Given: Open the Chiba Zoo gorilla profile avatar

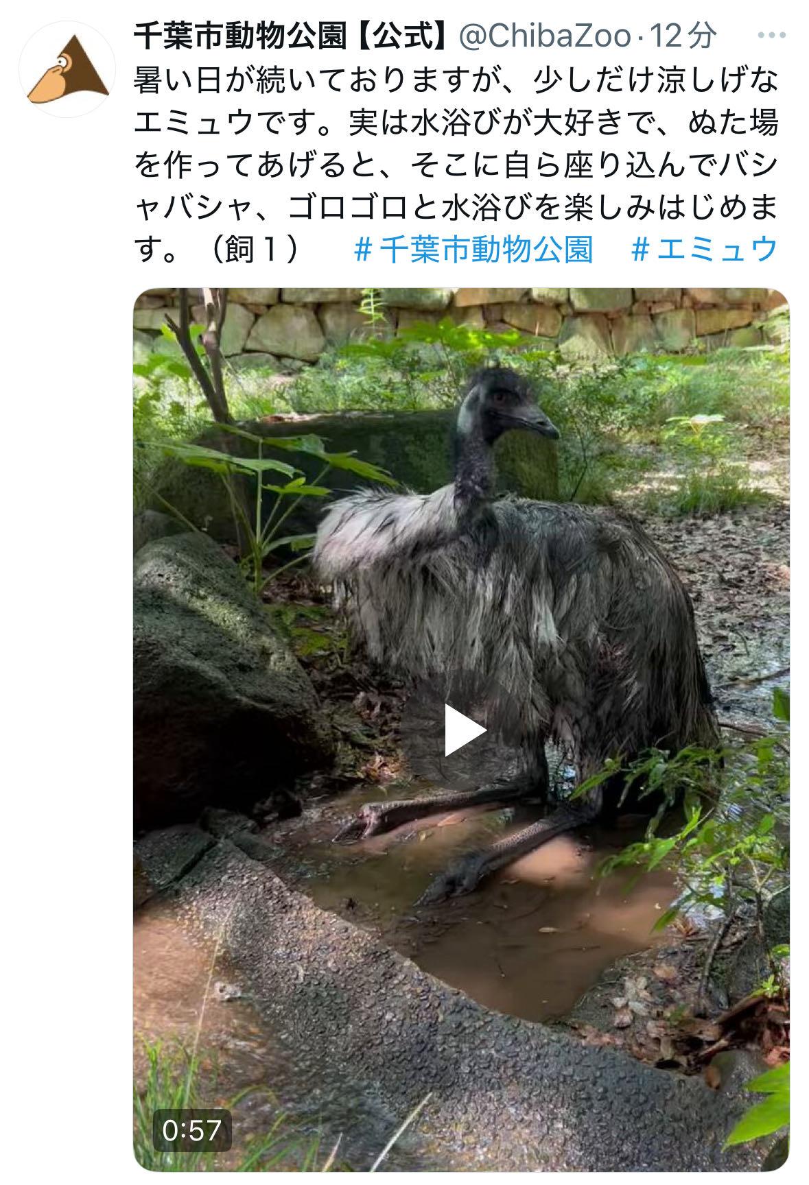Looking at the screenshot, I should [x=67, y=70].
